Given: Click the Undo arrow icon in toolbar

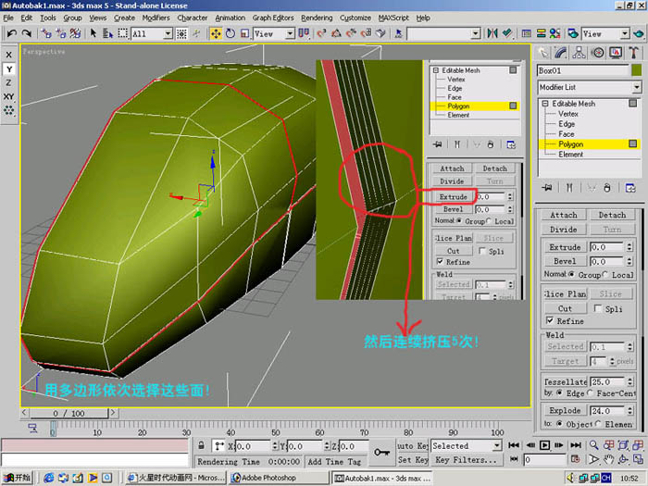Looking at the screenshot, I should [x=11, y=33].
